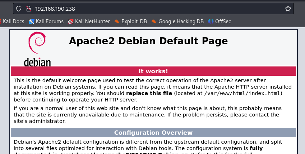Open the Google Hacking DB bookmark

click(x=177, y=21)
